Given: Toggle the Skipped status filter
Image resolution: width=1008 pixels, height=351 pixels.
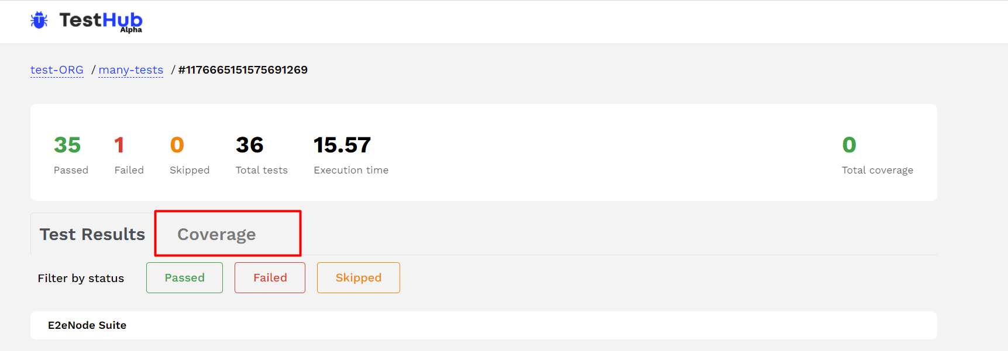Looking at the screenshot, I should [358, 278].
